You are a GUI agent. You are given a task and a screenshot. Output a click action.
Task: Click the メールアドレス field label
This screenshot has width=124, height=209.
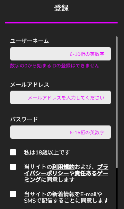click(30, 85)
